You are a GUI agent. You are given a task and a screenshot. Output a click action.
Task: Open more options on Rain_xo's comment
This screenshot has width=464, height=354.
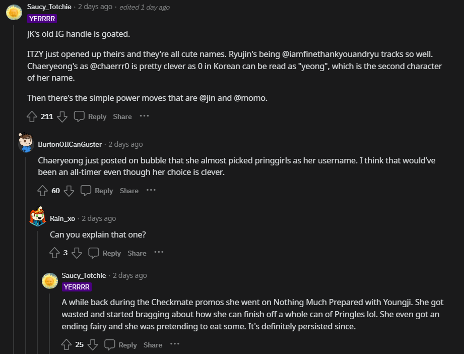click(159, 253)
